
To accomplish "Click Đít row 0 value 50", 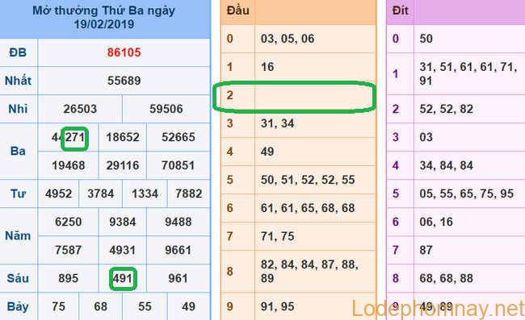I will click(426, 39).
